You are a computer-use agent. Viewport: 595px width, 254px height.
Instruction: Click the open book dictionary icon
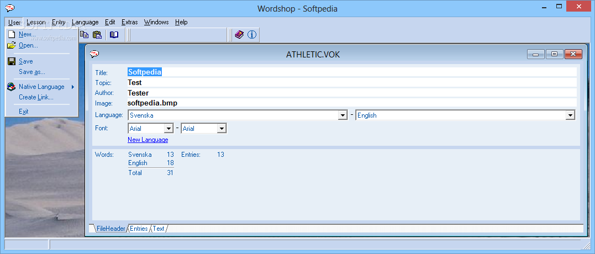pyautogui.click(x=114, y=35)
